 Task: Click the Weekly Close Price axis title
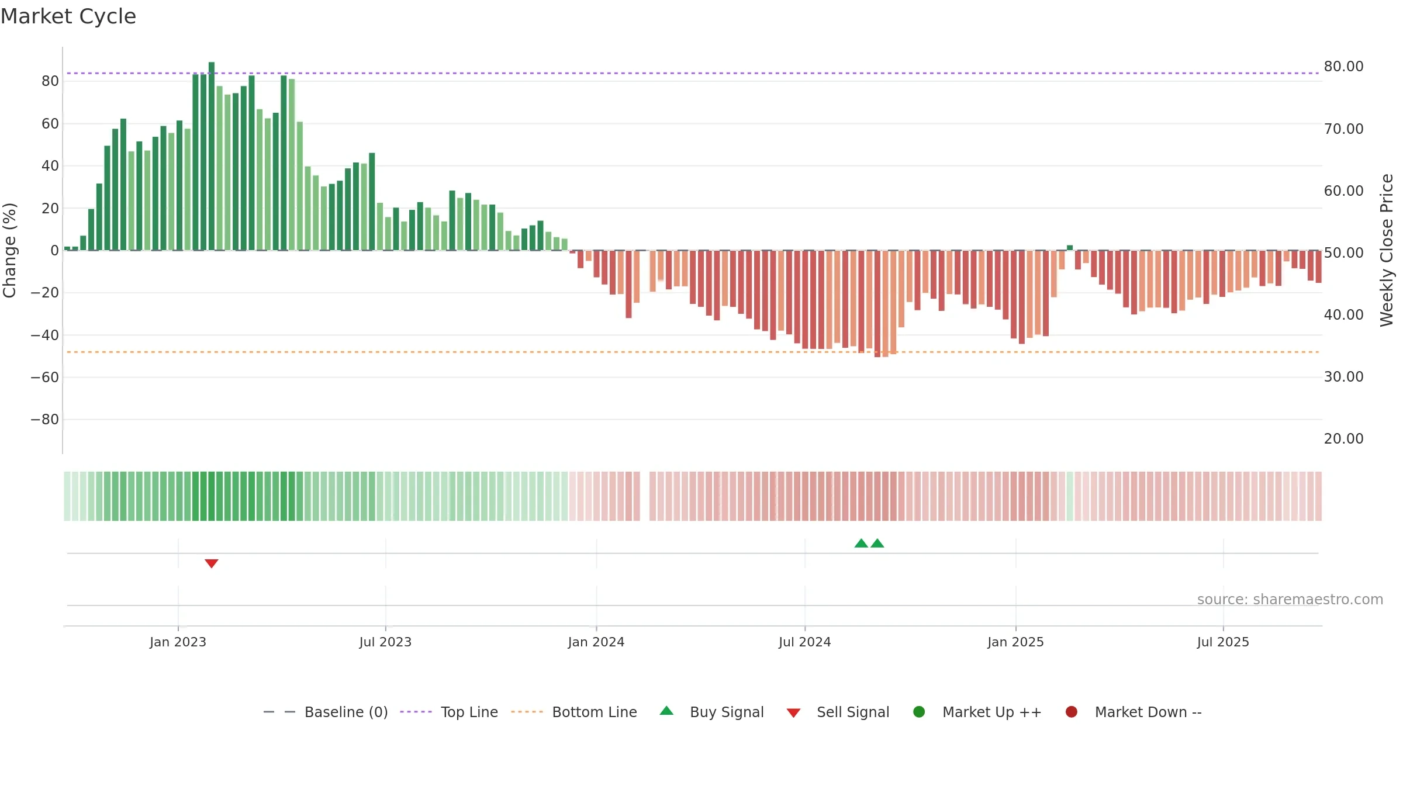coord(1387,250)
